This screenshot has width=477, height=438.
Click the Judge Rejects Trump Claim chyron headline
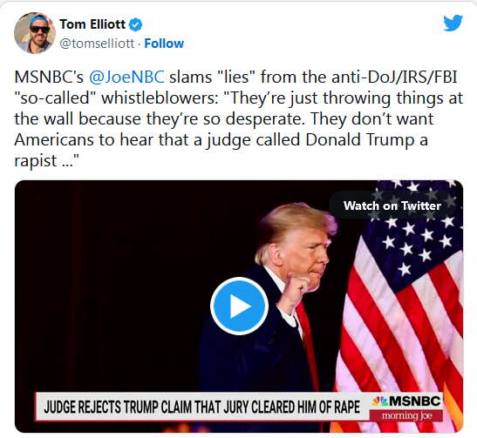coord(202,407)
